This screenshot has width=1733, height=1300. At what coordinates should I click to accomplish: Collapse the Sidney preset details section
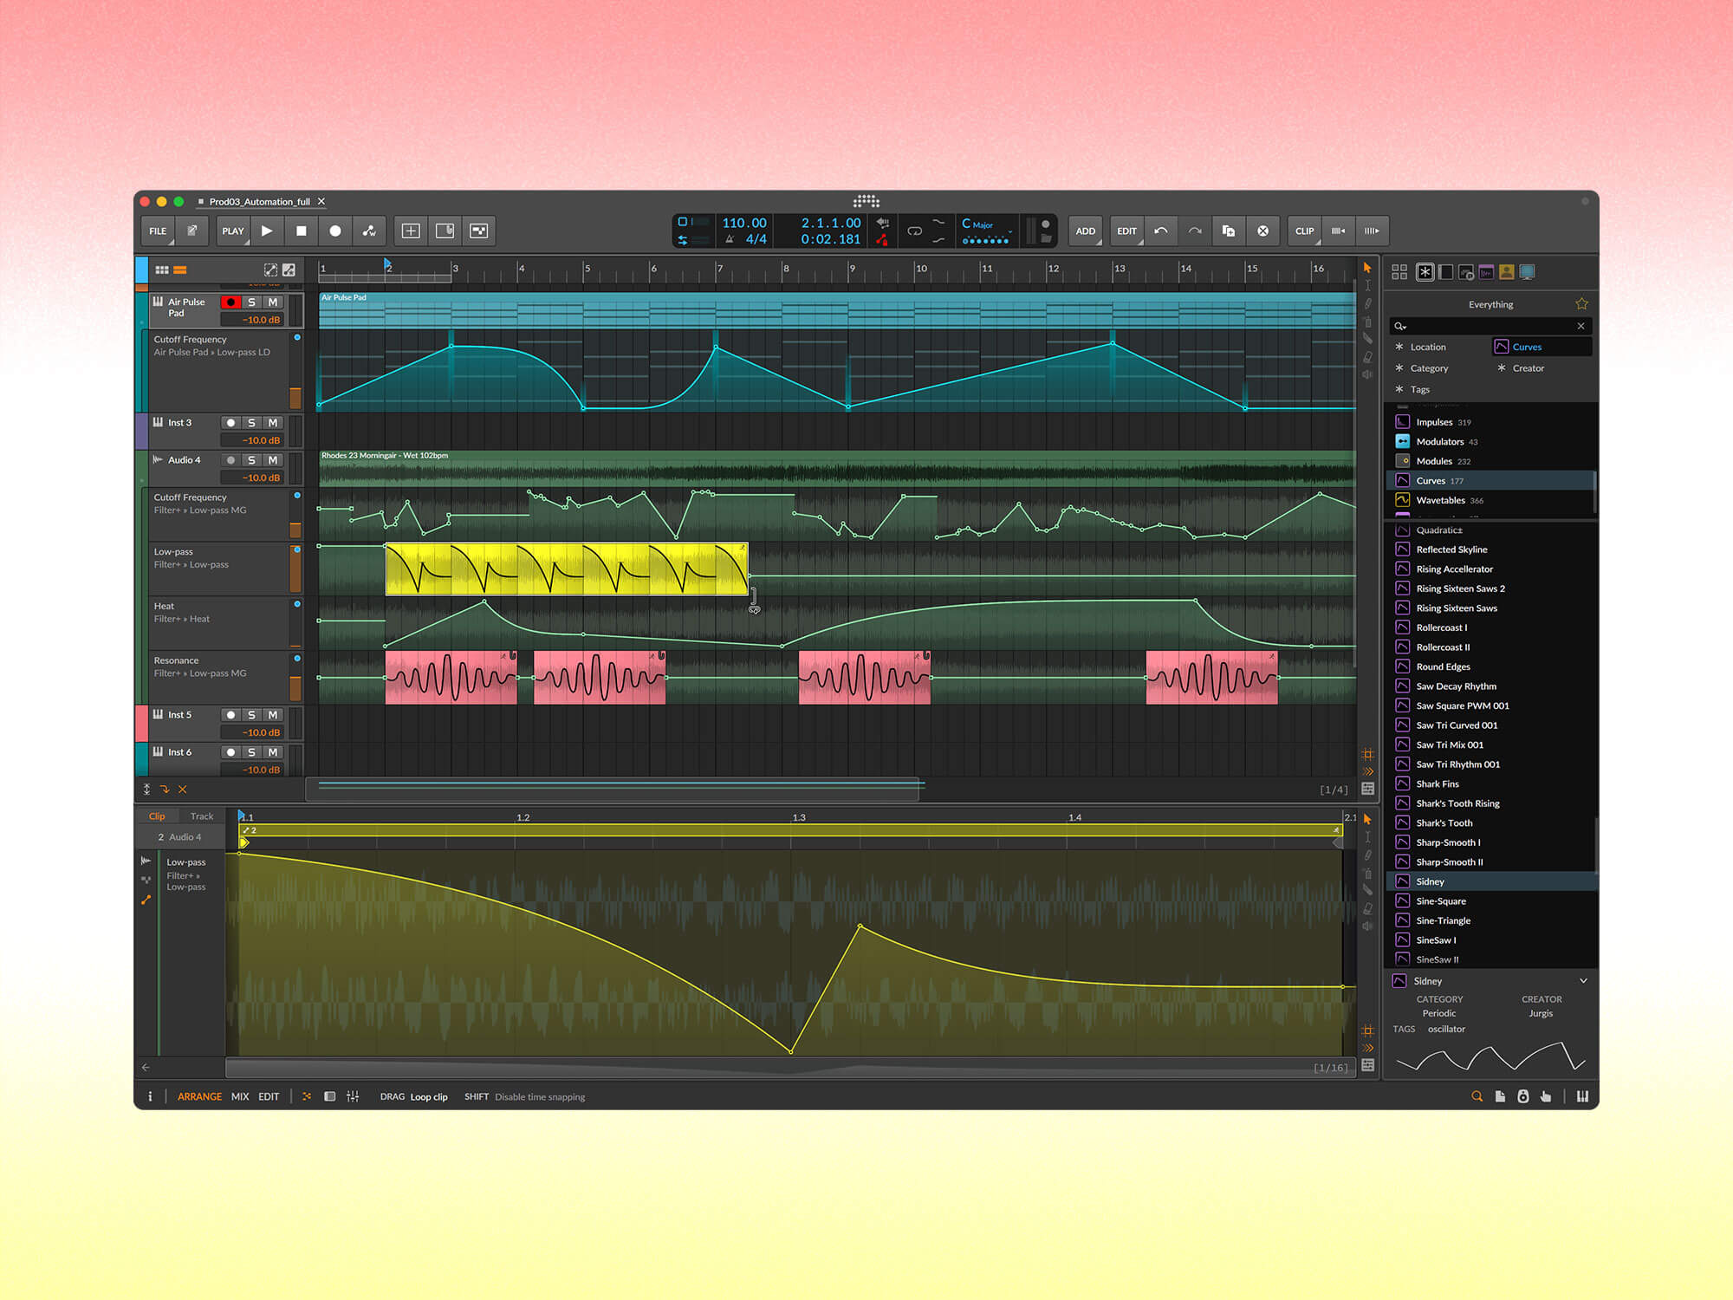(1585, 980)
